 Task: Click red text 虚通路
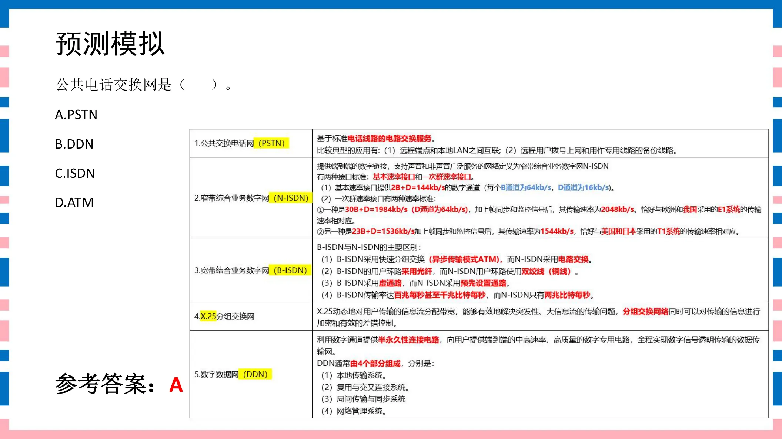pyautogui.click(x=390, y=283)
